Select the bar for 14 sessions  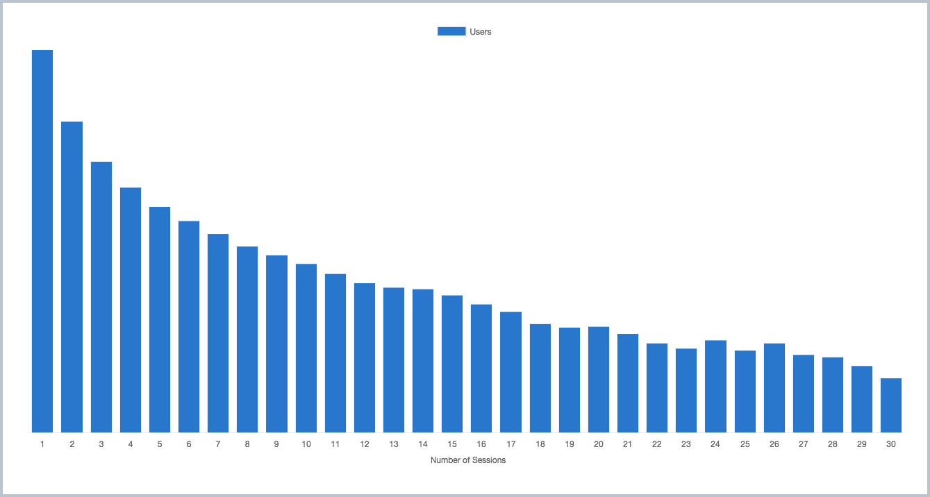coord(423,361)
